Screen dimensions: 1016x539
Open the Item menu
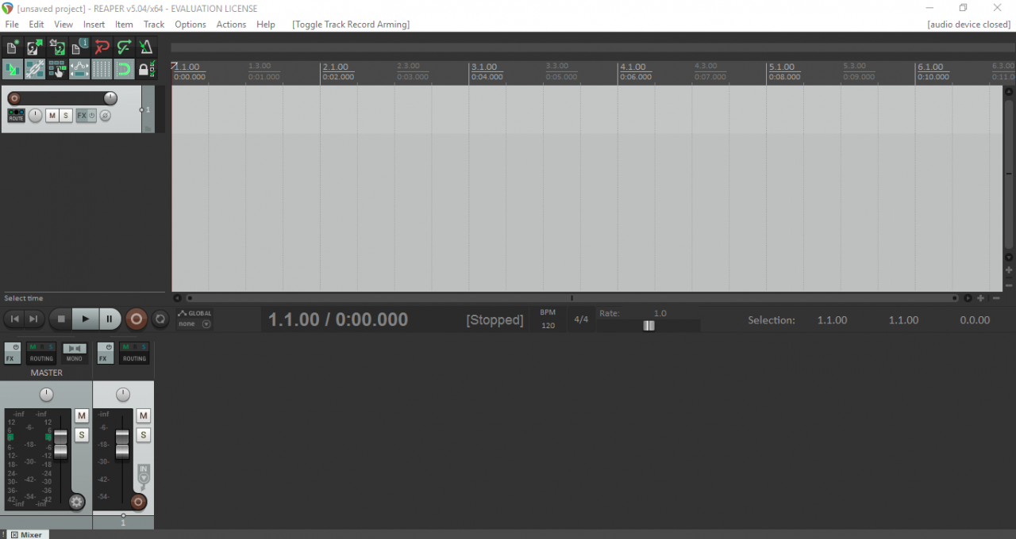click(x=124, y=25)
